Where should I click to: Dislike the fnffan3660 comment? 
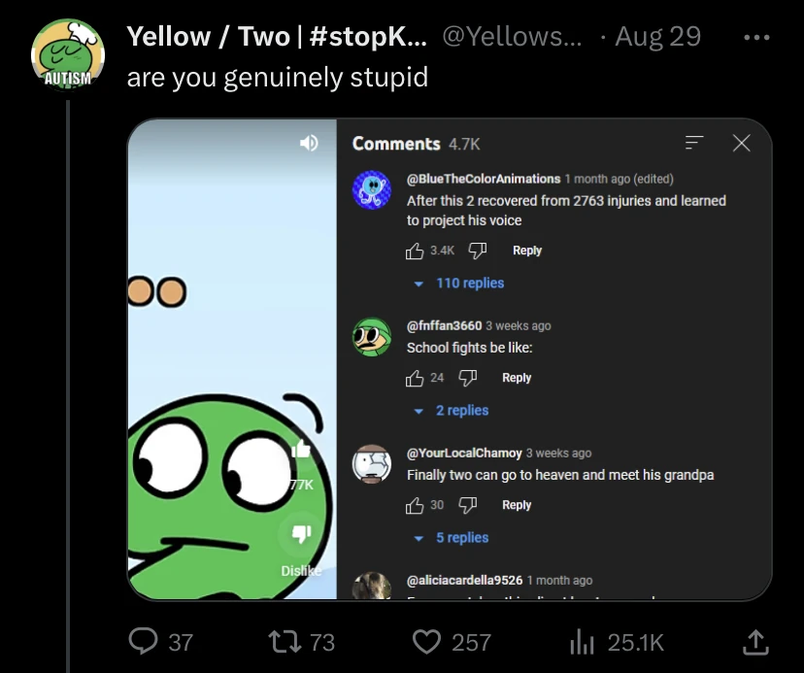click(x=467, y=378)
